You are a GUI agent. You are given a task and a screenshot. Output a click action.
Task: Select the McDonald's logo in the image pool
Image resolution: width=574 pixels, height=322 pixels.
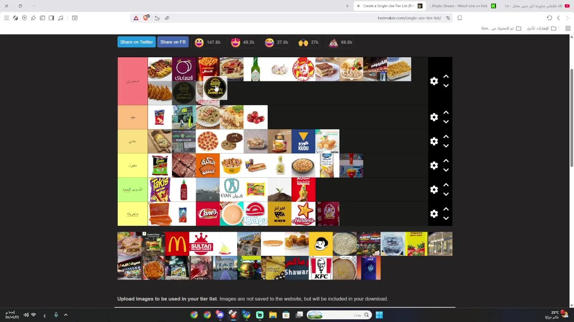[177, 244]
